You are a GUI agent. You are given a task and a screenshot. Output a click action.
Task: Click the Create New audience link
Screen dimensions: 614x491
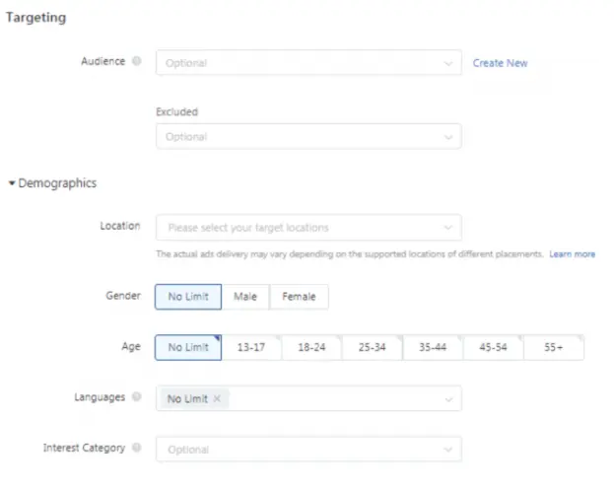pyautogui.click(x=500, y=63)
